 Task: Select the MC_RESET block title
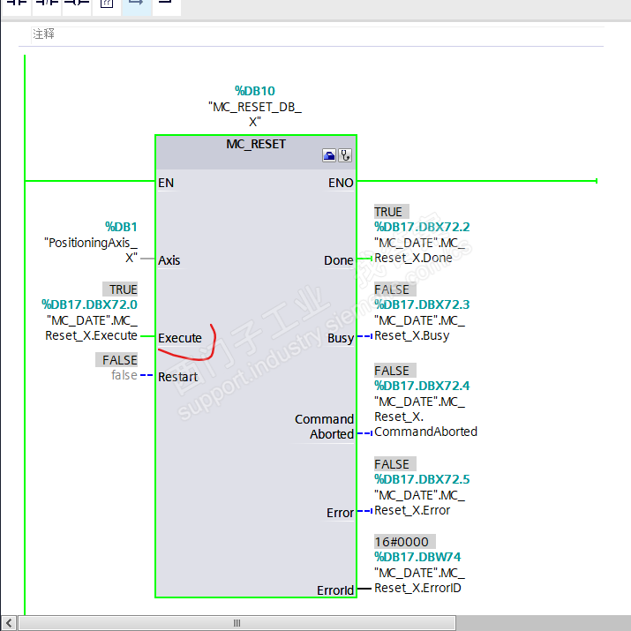point(256,144)
